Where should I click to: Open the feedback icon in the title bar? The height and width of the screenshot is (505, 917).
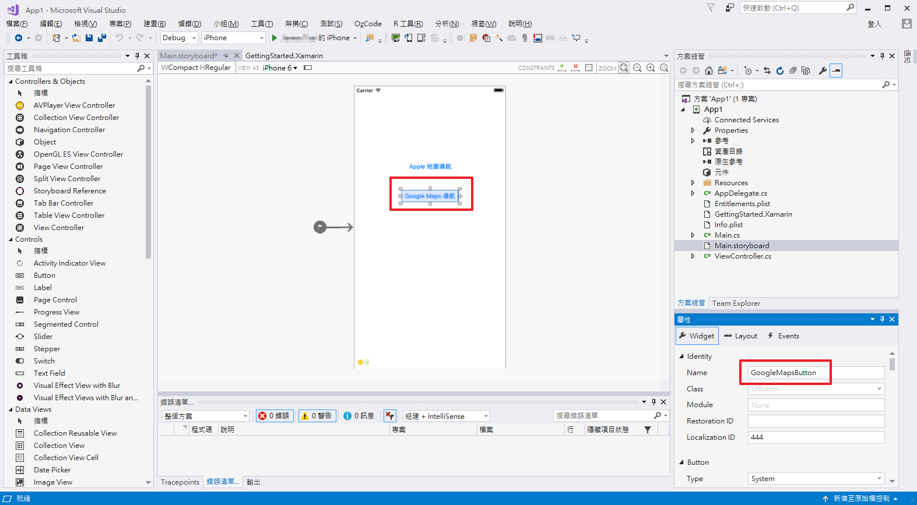tap(730, 8)
